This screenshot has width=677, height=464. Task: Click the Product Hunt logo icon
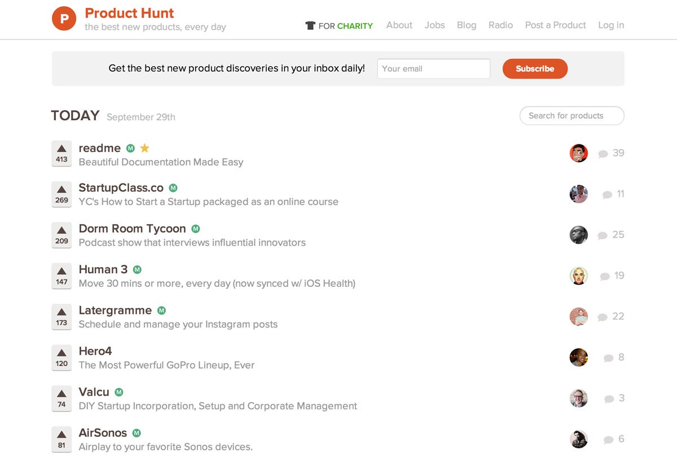64,19
